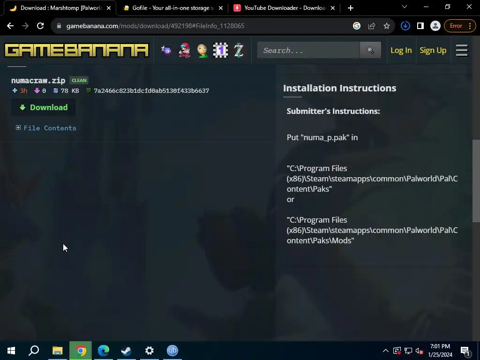Switch to the YouTube Downloader tab
This screenshot has width=480, height=360.
click(285, 8)
